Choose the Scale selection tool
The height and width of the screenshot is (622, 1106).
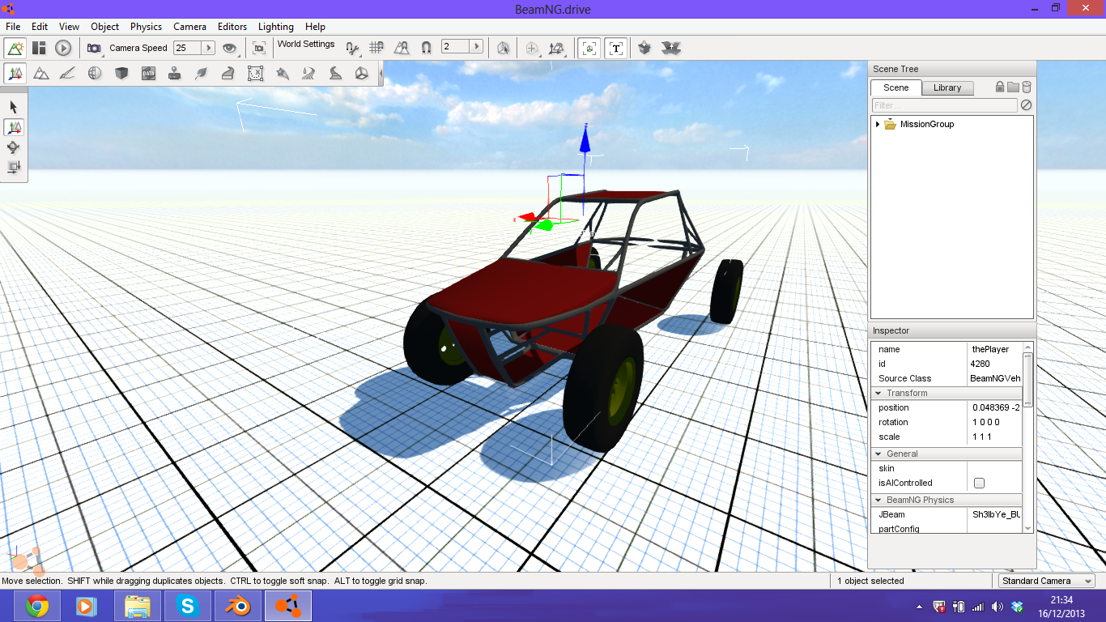coord(14,168)
